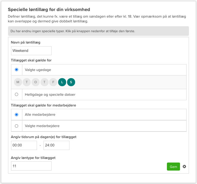Click the start time field showing 00:00
This screenshot has width=197, height=184.
coord(24,145)
